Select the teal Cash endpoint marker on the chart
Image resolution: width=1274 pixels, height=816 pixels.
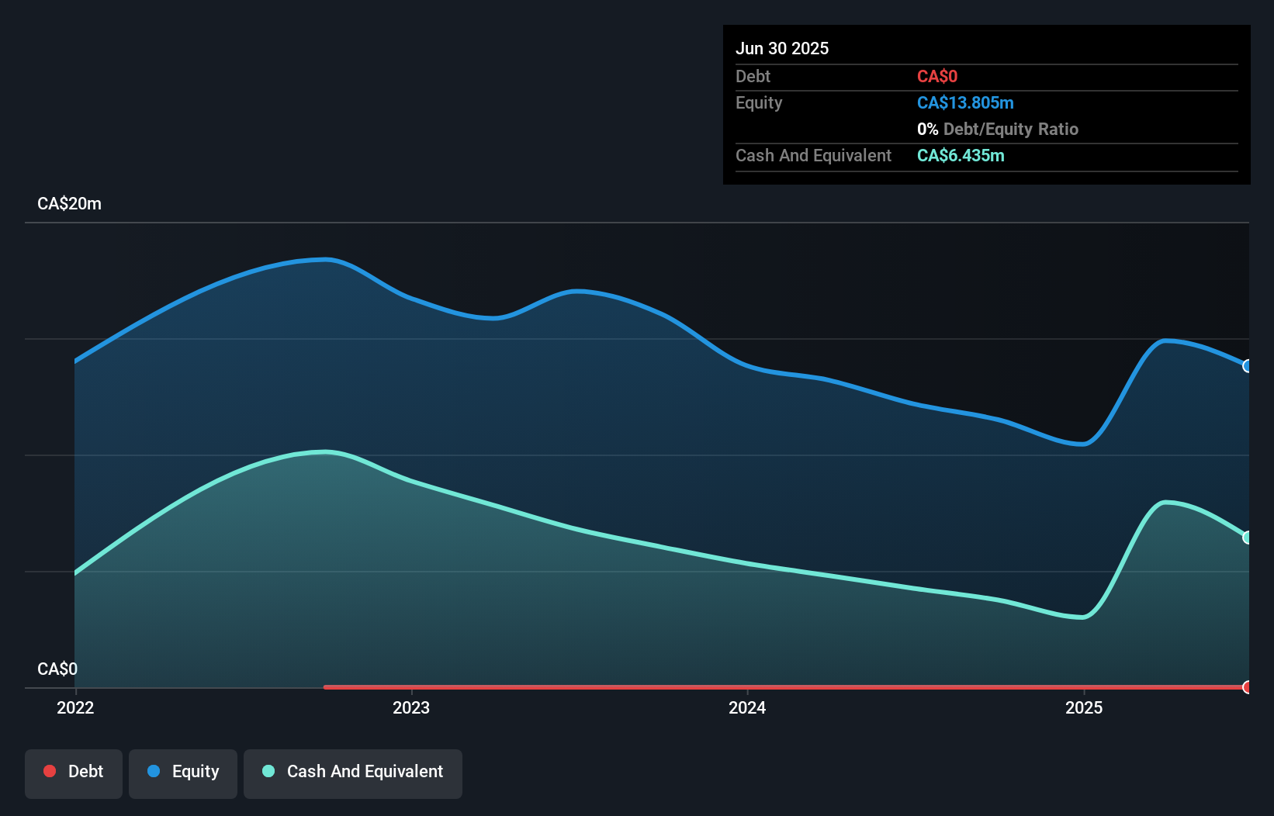coord(1246,536)
